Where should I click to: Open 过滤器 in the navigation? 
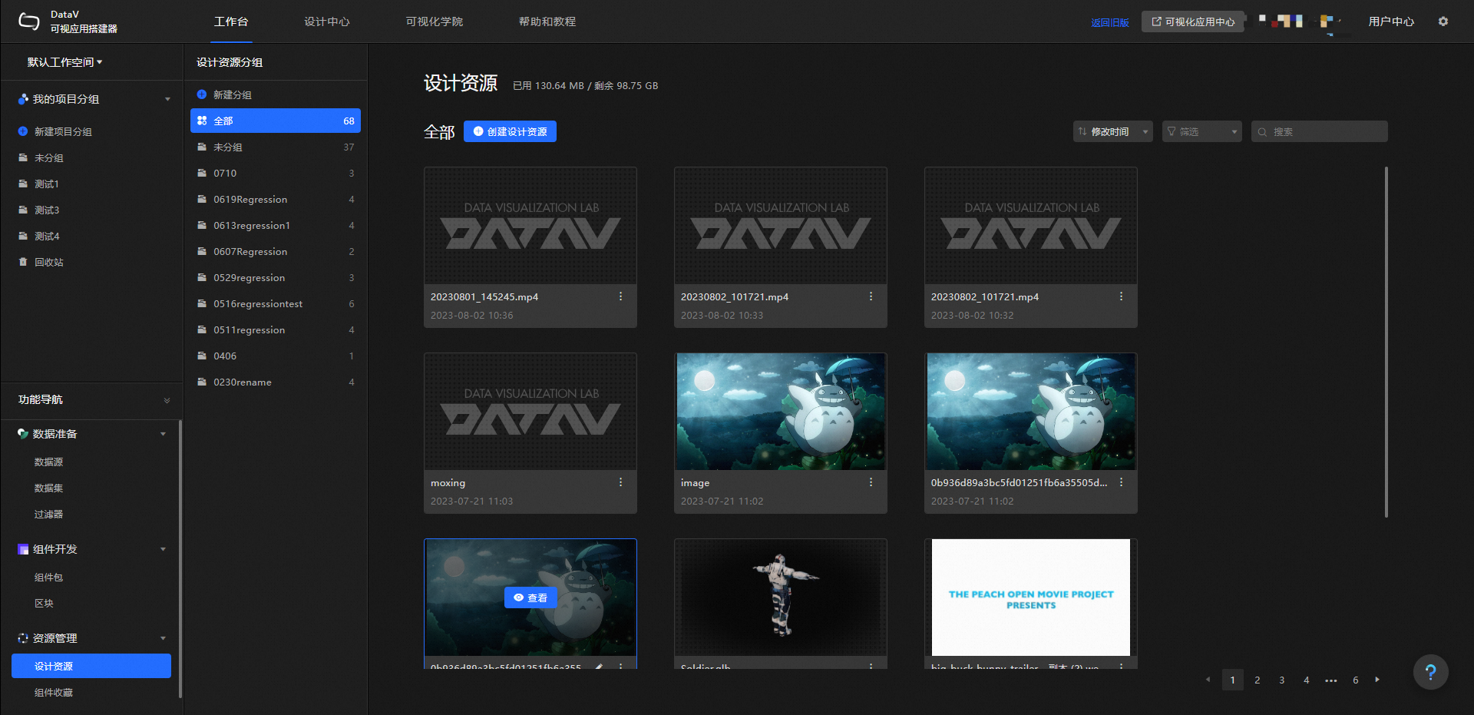[49, 514]
